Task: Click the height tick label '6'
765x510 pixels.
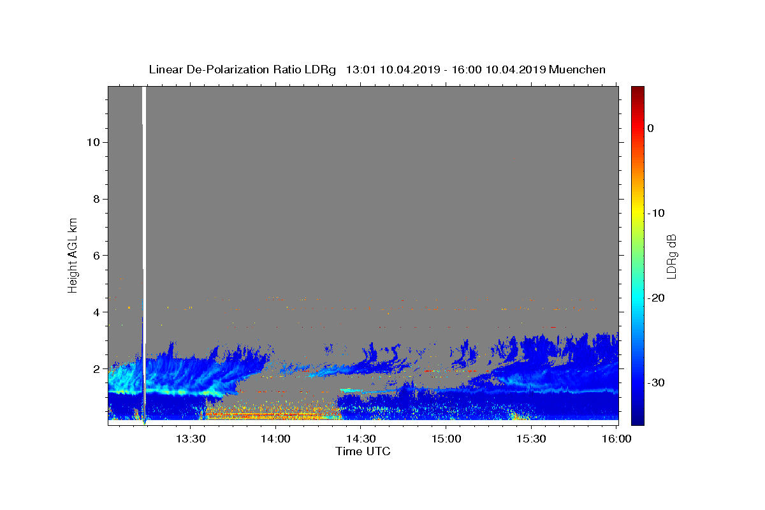Action: pos(96,256)
